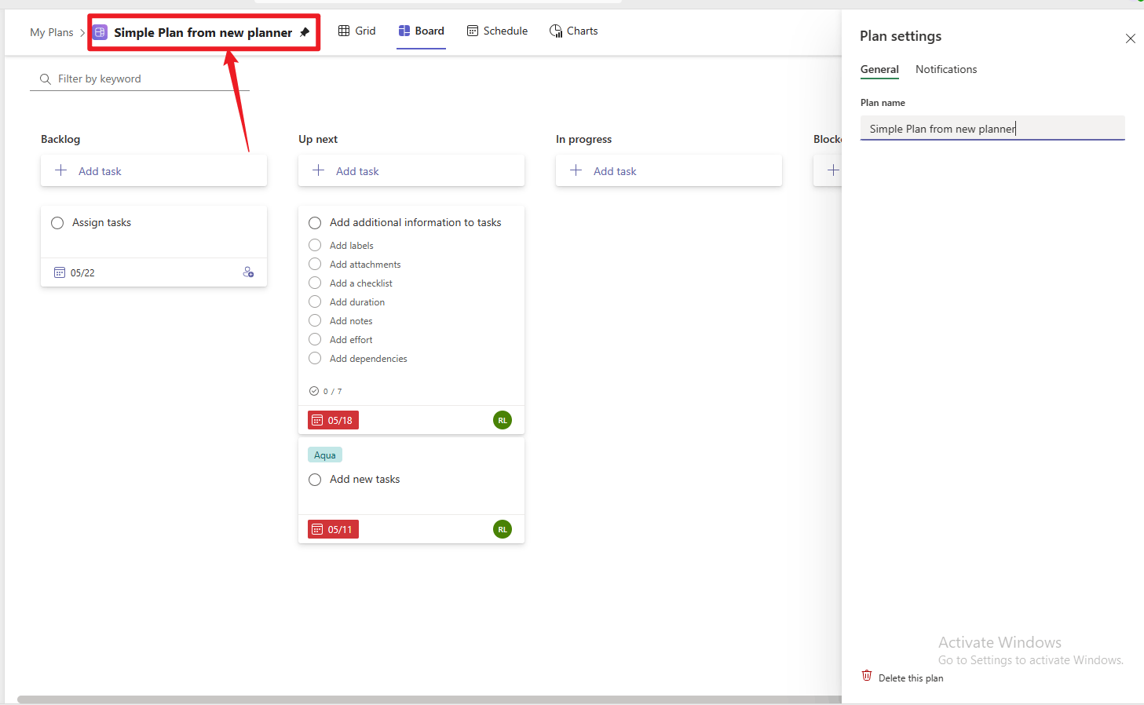Switch to the Board view tab

point(421,31)
